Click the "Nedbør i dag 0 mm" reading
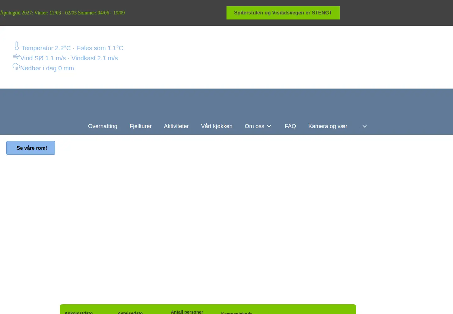The height and width of the screenshot is (314, 453). (47, 68)
